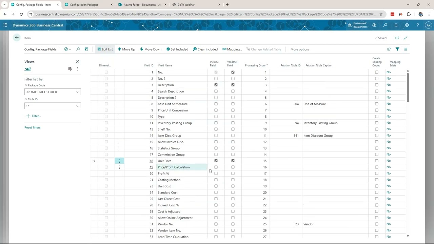Open Relation Table Caption column header
This screenshot has width=434, height=244.
(x=319, y=65)
